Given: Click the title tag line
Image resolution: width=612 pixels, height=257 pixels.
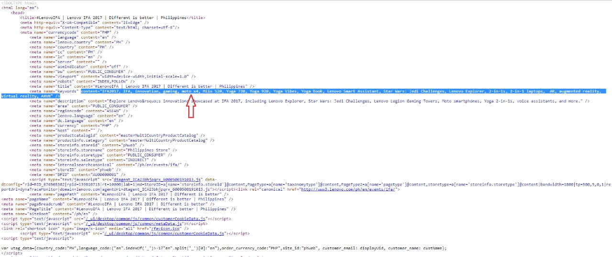Looking at the screenshot, I should pos(112,18).
